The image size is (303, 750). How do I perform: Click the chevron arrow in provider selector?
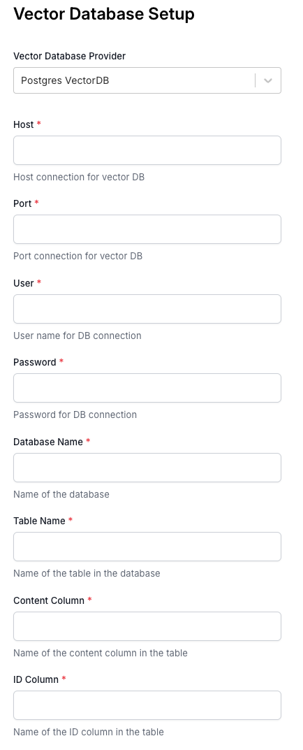(x=268, y=80)
